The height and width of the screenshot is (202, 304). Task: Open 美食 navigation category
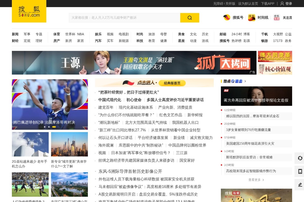pos(181,34)
